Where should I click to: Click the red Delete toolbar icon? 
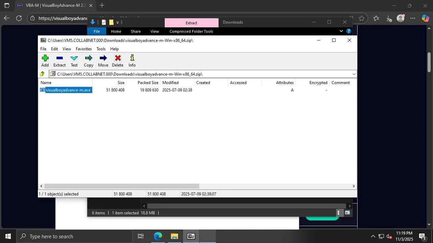(x=118, y=61)
